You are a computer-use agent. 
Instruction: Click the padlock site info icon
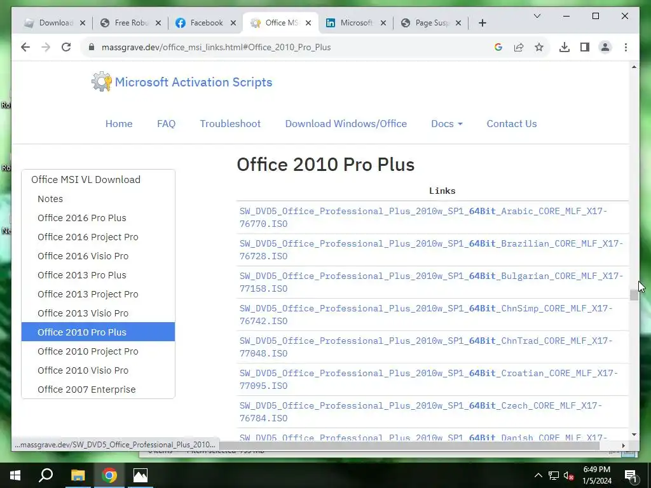pyautogui.click(x=92, y=47)
